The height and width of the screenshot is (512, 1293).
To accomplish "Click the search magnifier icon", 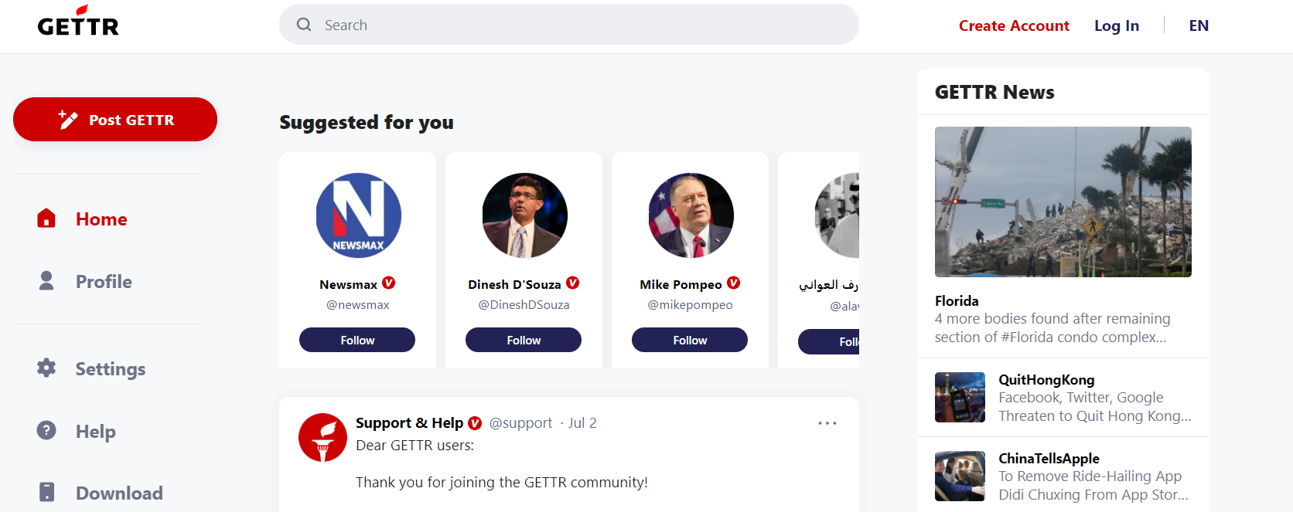I will (x=304, y=25).
